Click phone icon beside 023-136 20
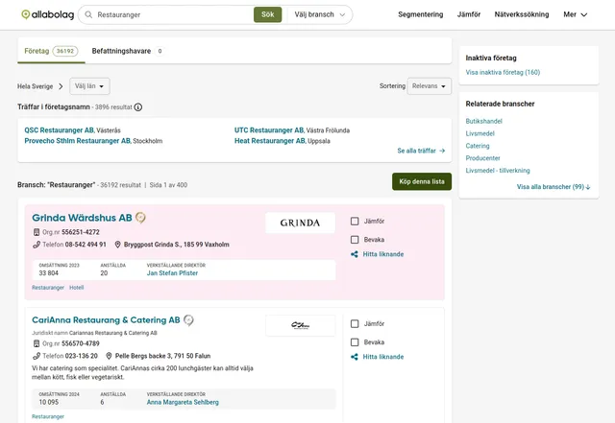This screenshot has width=615, height=423. 37,356
